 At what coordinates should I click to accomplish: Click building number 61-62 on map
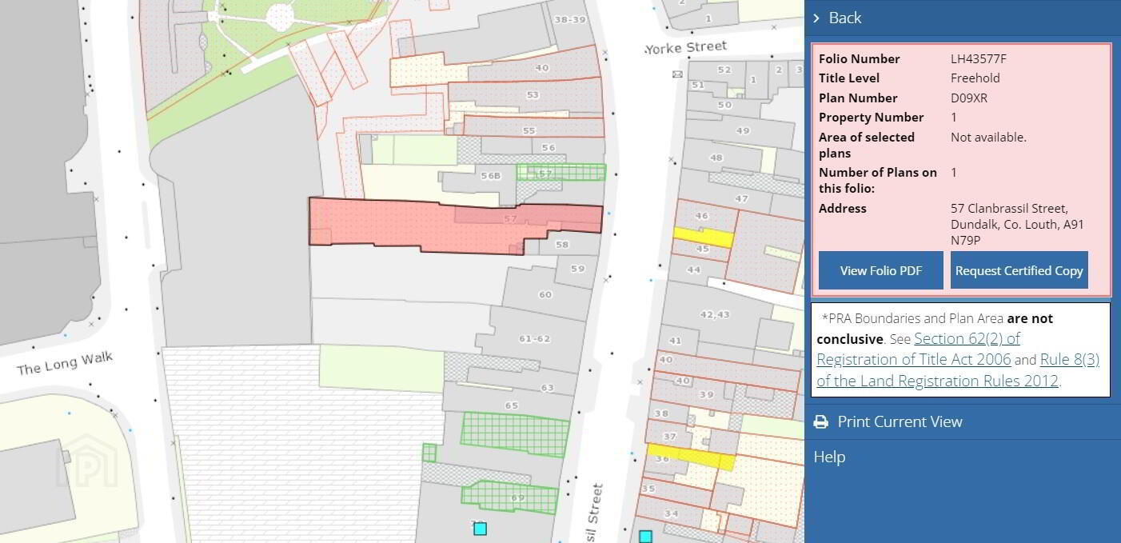pyautogui.click(x=534, y=339)
